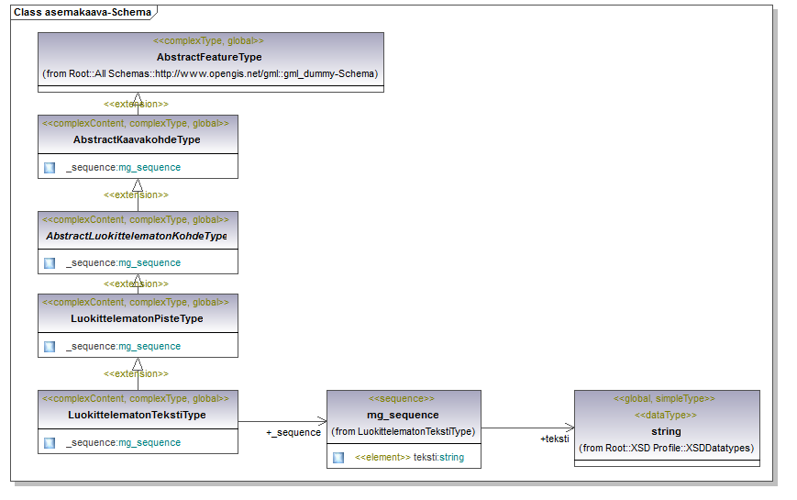Viewport: 797px width, 500px height.
Task: Click the +teksti association role label
Action: tap(554, 439)
